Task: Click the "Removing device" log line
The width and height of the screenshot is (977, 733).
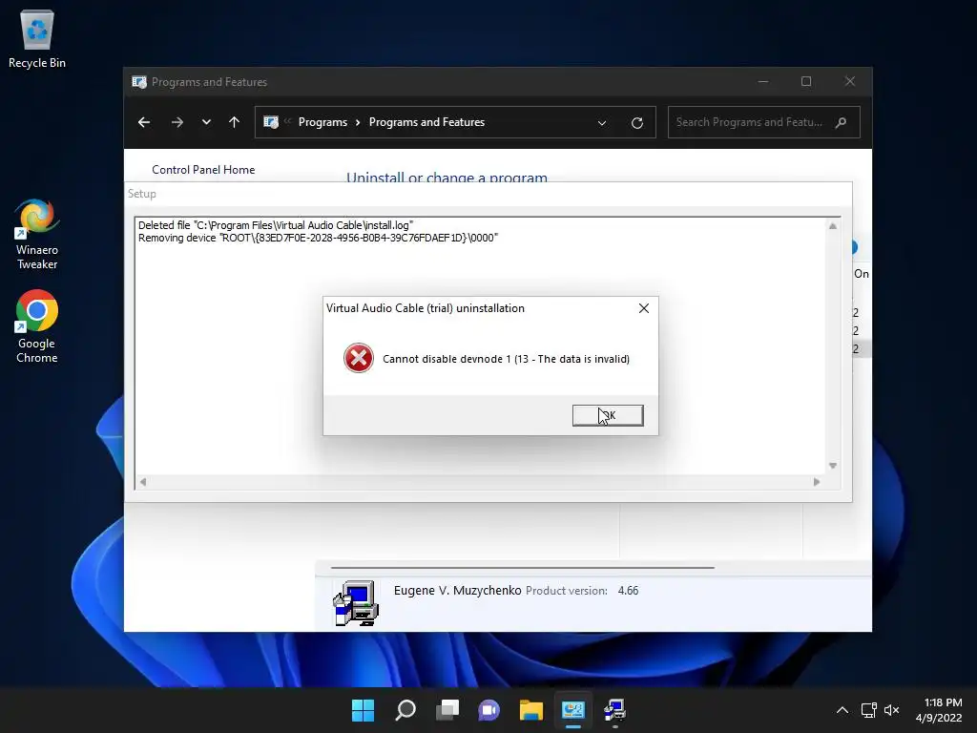Action: click(318, 238)
